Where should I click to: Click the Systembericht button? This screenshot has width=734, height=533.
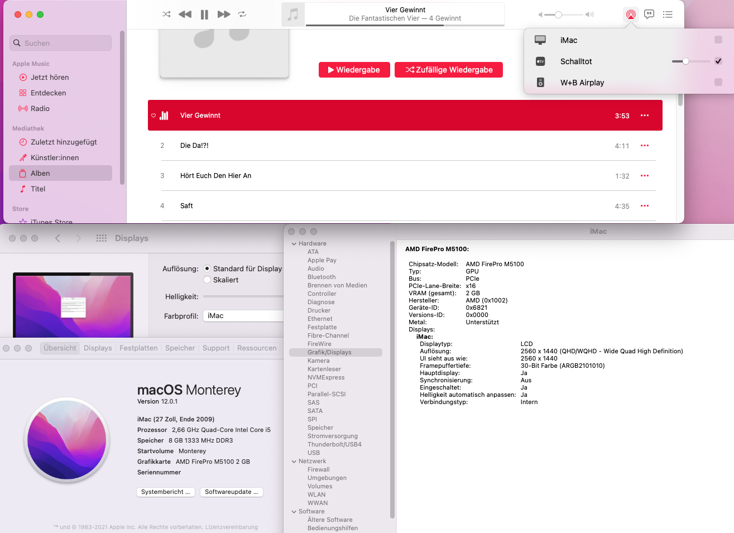tap(165, 492)
